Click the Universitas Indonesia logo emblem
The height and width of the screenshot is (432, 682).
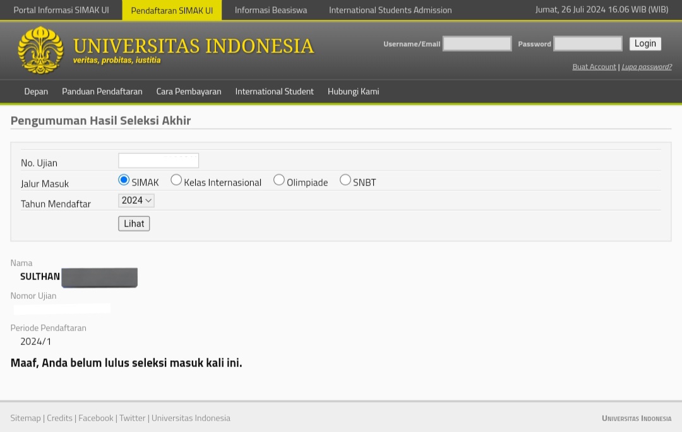(40, 50)
